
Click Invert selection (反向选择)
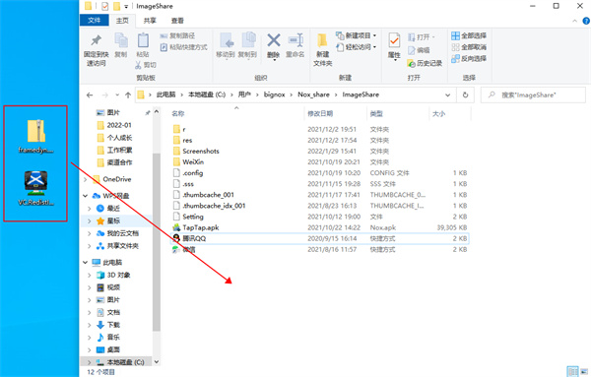click(469, 58)
